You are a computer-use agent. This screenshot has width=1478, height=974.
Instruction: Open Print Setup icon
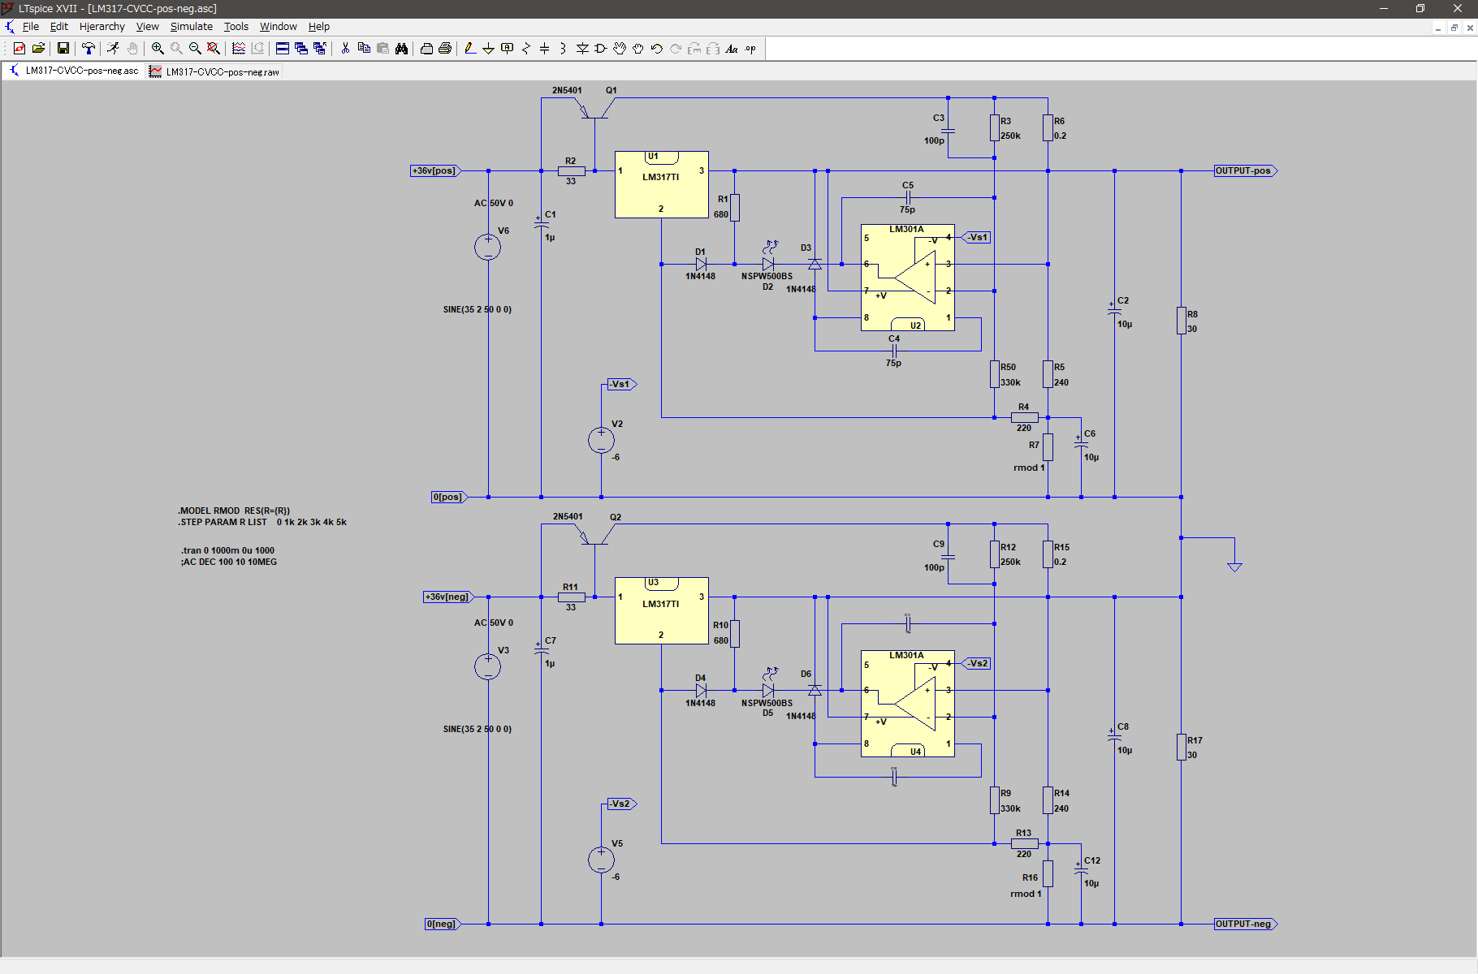point(426,49)
